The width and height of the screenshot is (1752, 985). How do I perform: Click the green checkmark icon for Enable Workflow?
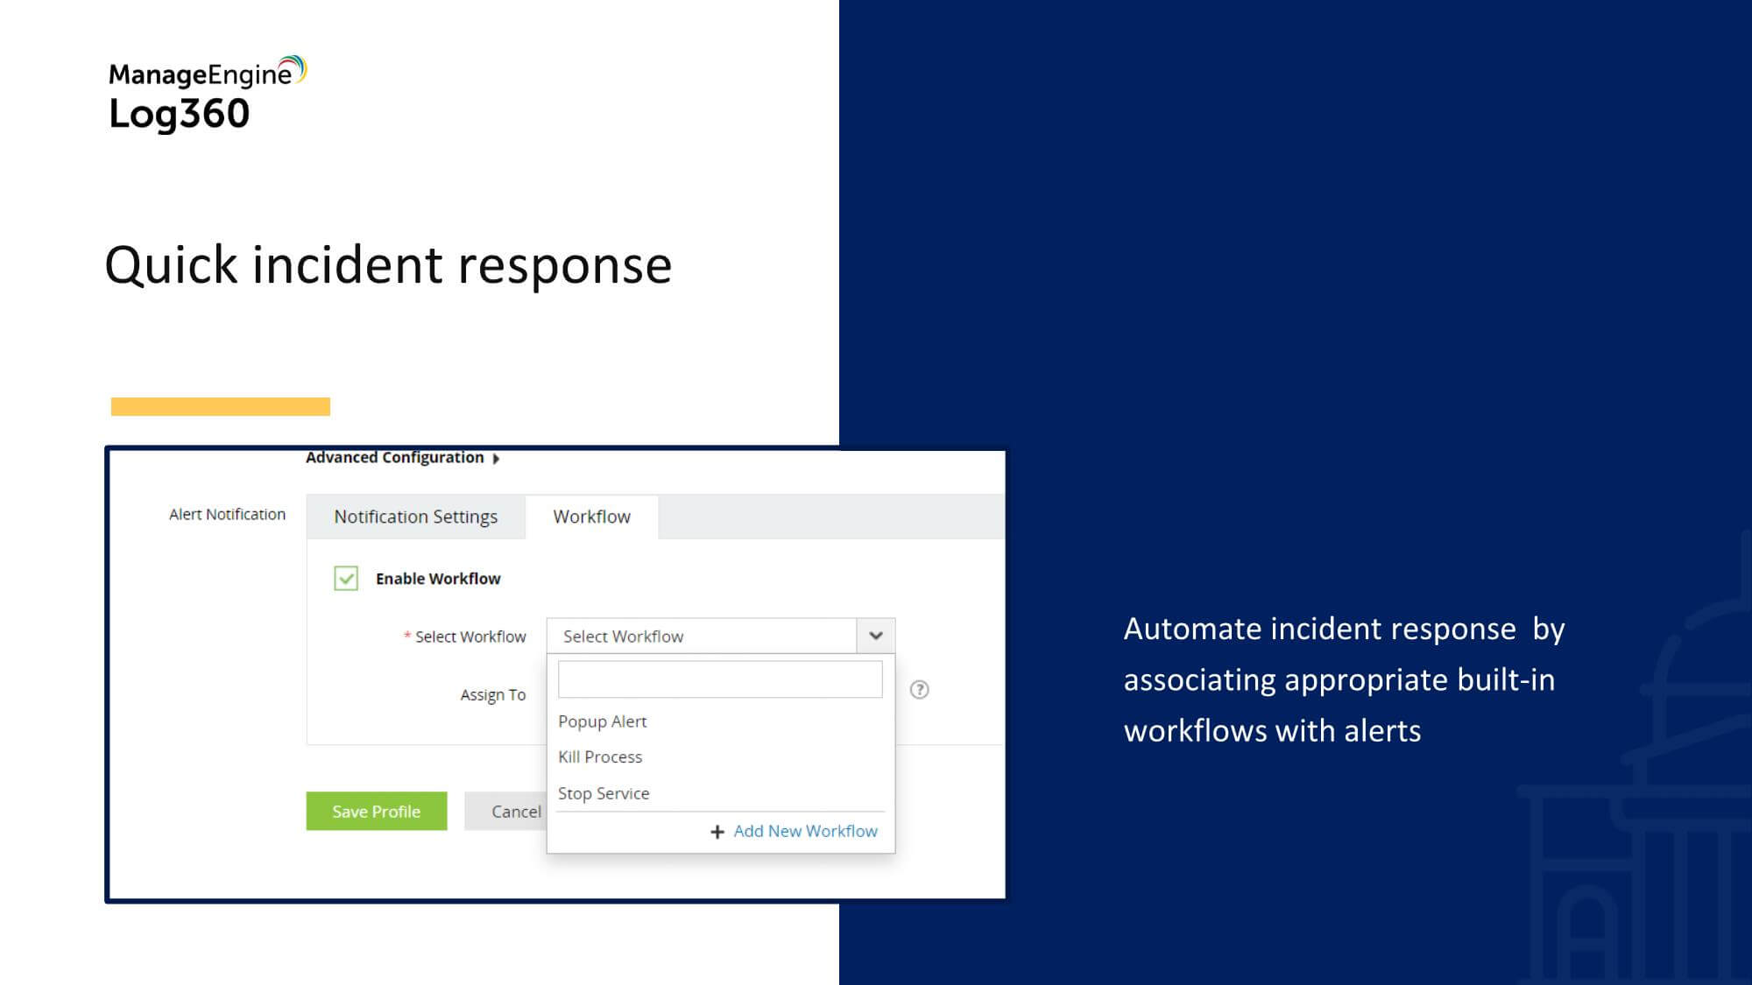pyautogui.click(x=346, y=579)
